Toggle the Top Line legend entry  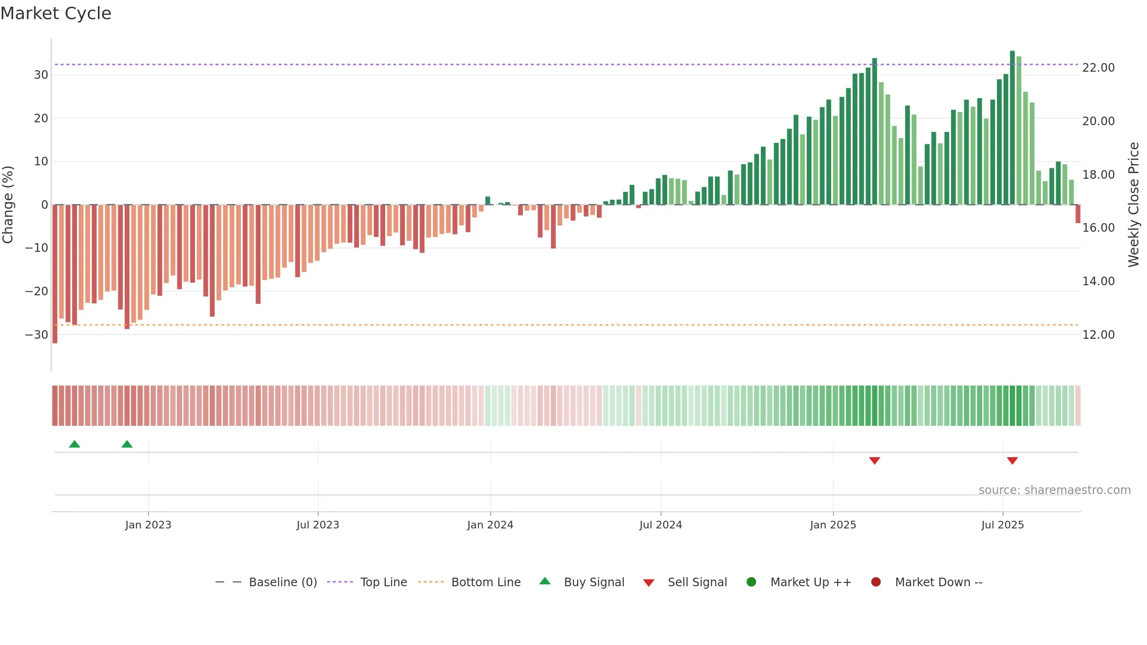(x=367, y=582)
